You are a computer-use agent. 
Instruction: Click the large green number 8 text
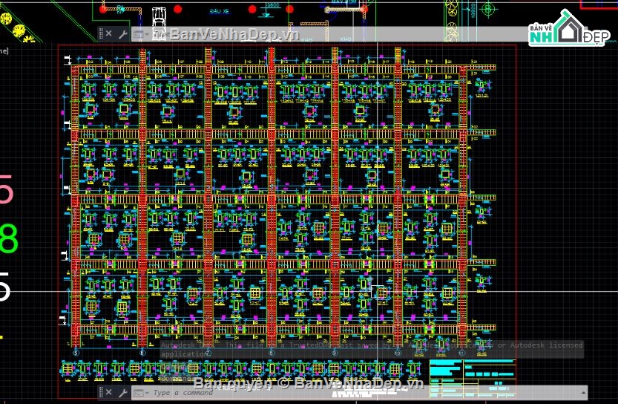click(8, 240)
